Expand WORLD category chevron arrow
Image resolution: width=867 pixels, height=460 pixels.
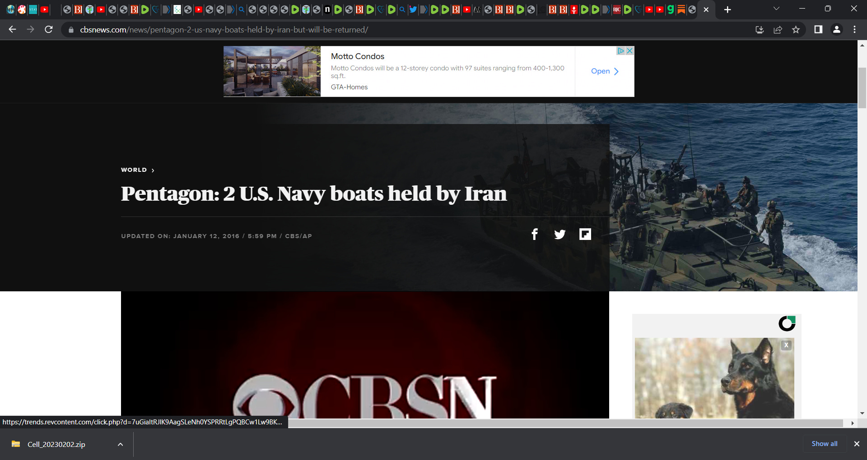[153, 170]
